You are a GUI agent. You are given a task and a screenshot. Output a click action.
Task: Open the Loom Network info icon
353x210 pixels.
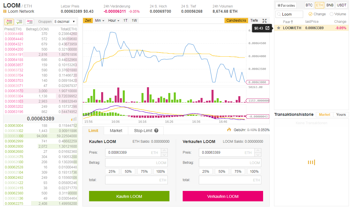click(5, 11)
